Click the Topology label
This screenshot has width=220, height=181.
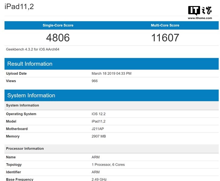tap(14, 165)
